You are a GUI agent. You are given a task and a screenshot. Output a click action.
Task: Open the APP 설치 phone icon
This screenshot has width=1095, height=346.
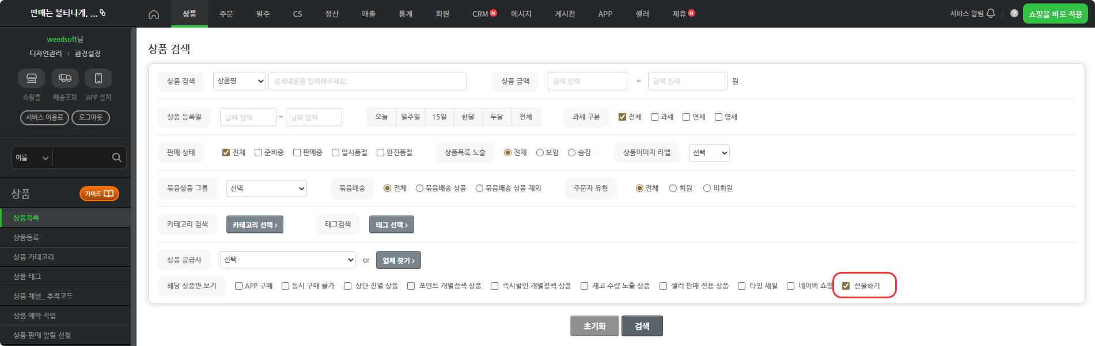98,78
